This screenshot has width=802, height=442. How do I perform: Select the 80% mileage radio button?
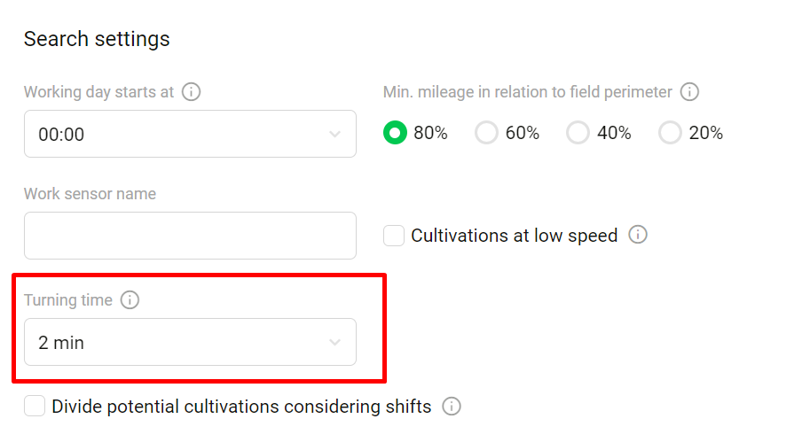click(x=395, y=134)
